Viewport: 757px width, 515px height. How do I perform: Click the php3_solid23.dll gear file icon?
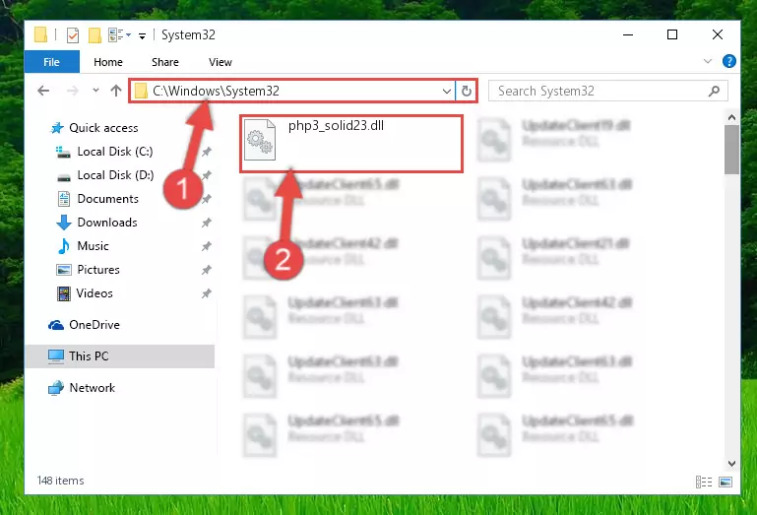click(260, 140)
